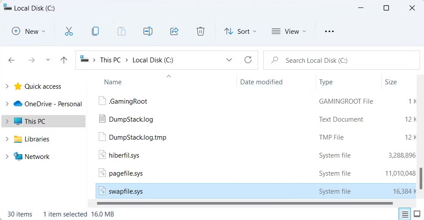Select the swapfile.sys file
This screenshot has width=424, height=220.
[x=255, y=191]
